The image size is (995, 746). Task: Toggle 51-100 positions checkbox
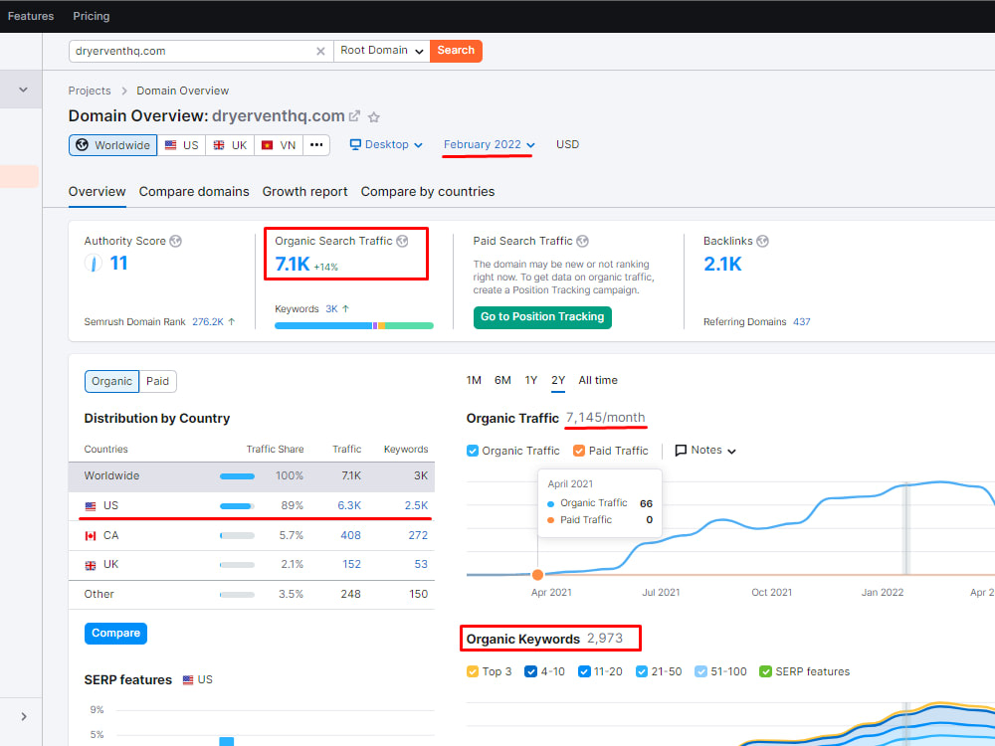coord(700,671)
